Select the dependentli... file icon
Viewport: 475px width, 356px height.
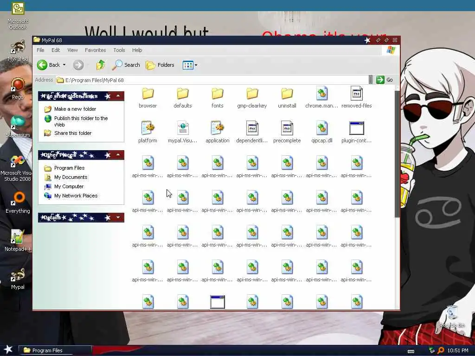[252, 128]
